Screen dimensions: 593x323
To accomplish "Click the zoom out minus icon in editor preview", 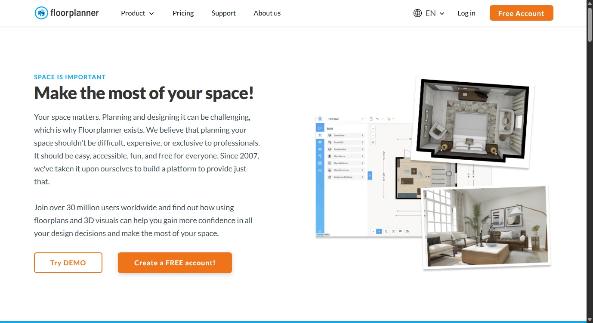I will click(373, 135).
